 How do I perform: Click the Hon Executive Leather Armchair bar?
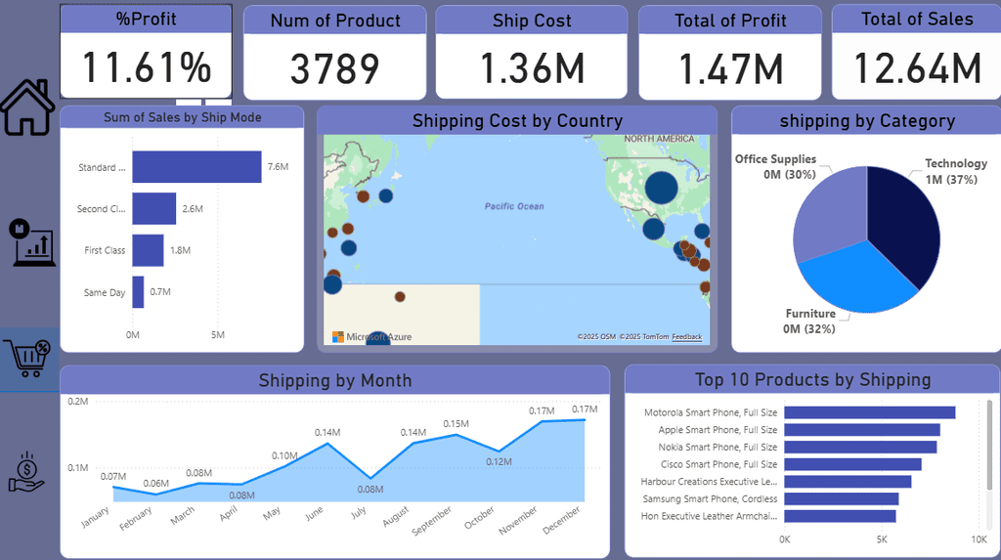click(840, 516)
